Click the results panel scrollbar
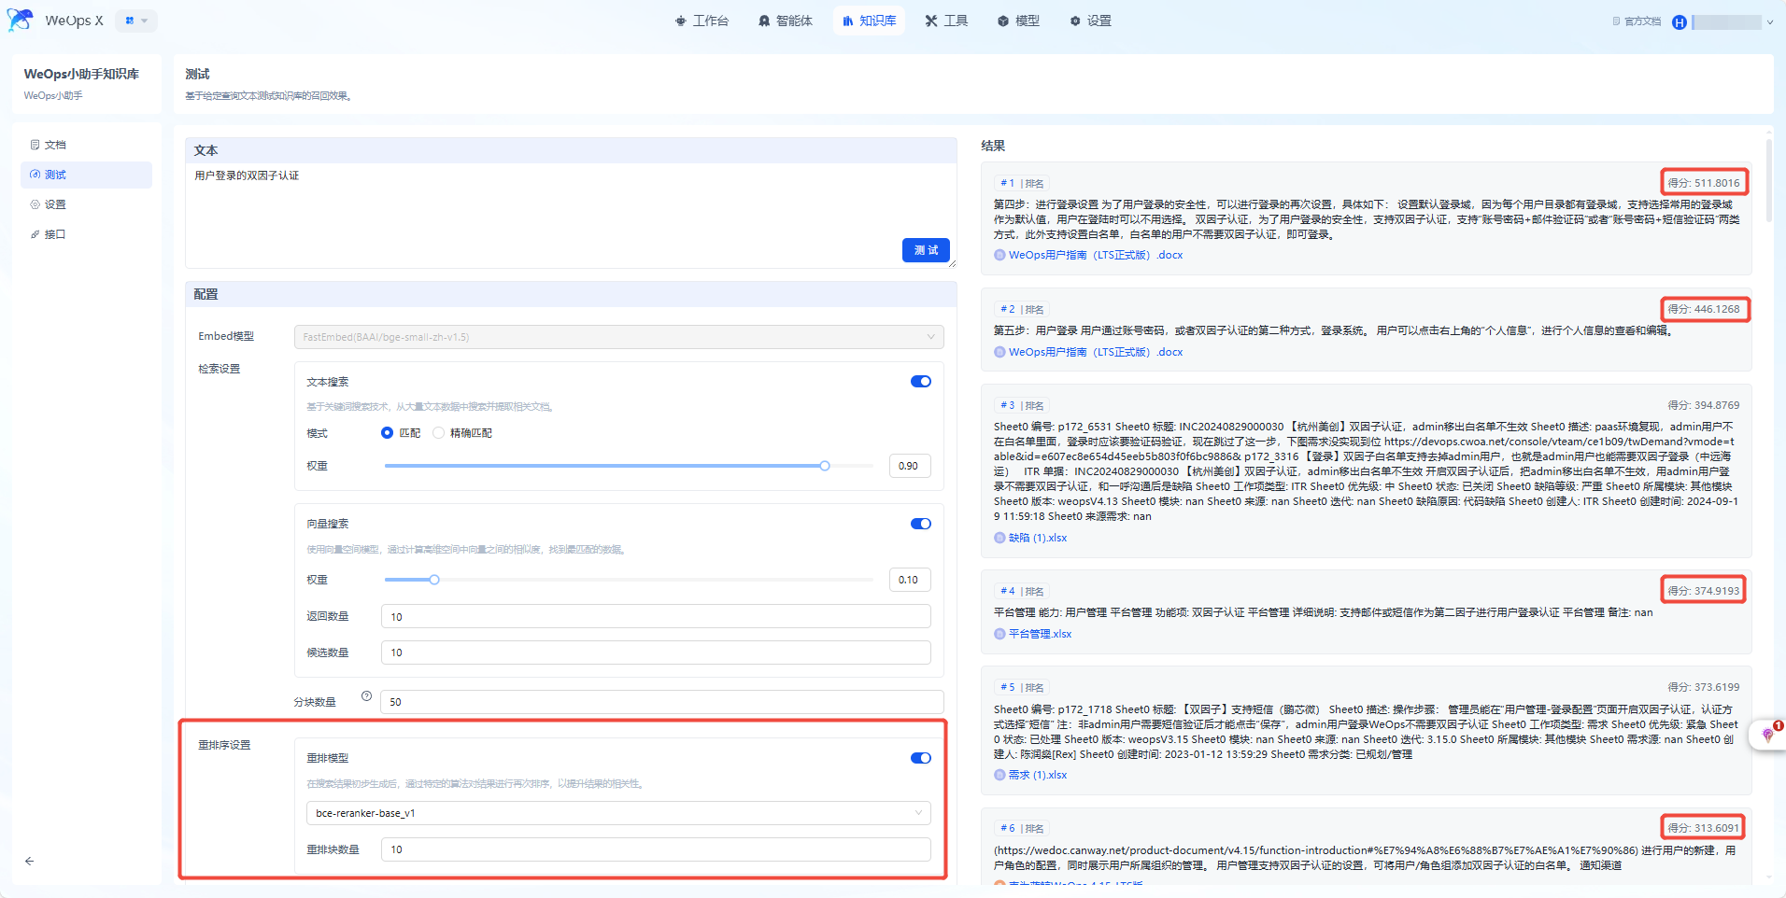1786x898 pixels. tap(1768, 181)
